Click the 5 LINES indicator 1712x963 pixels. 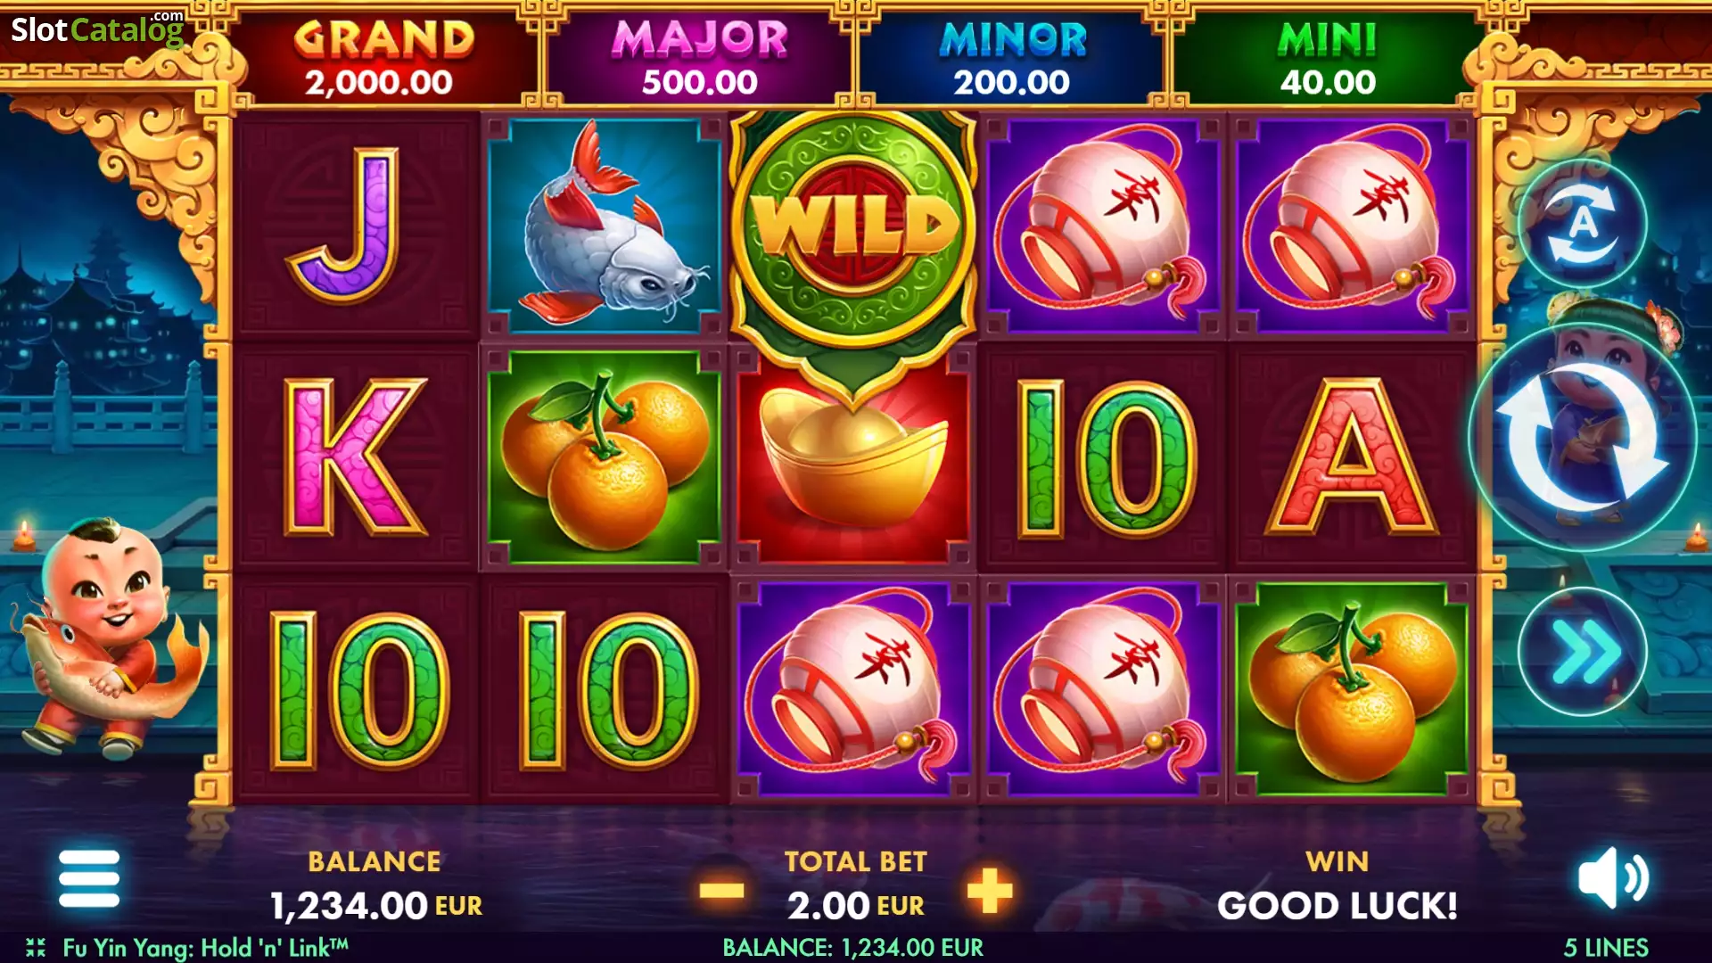[1606, 947]
